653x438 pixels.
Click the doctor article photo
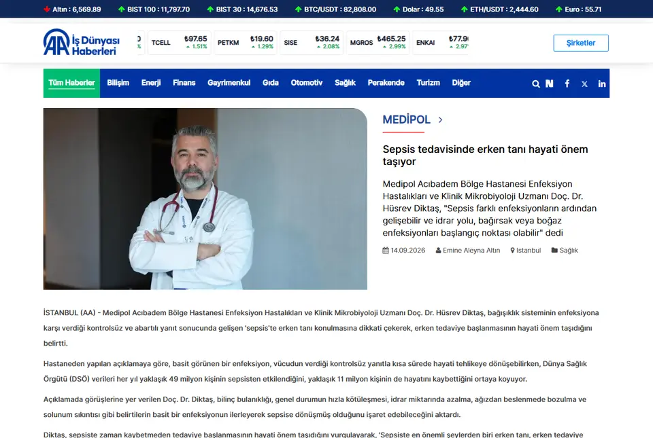click(205, 199)
